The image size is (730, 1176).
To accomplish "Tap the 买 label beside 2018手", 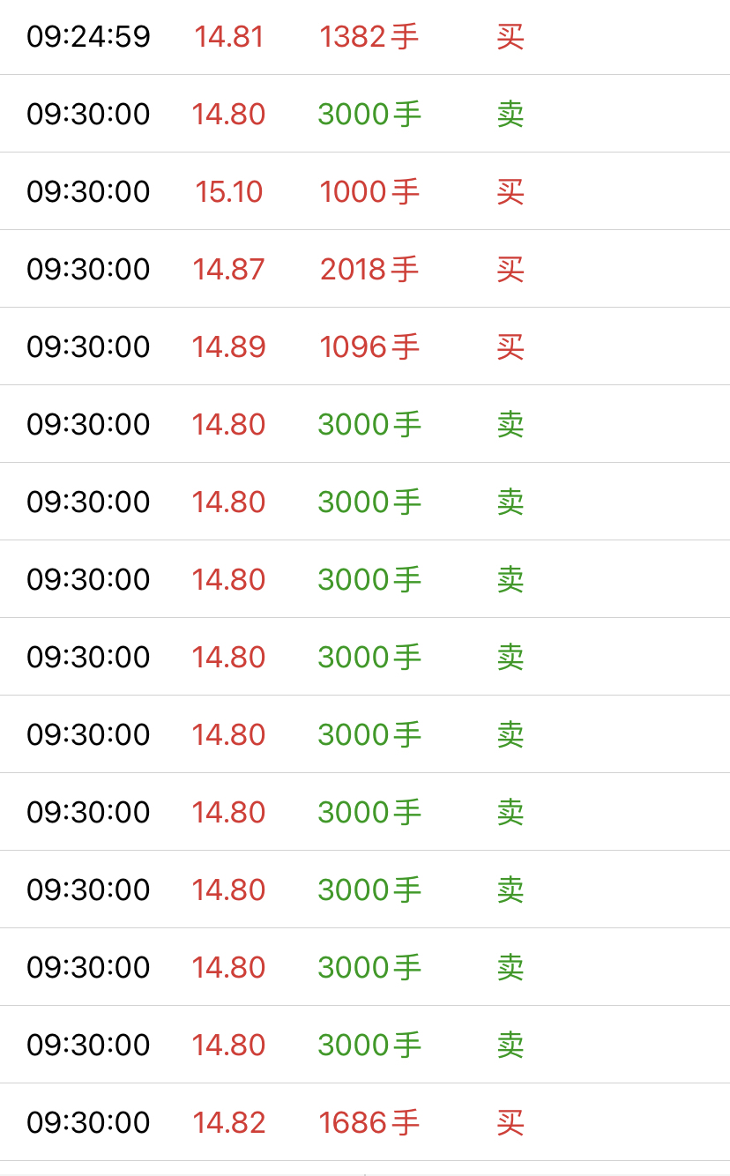I will 510,270.
